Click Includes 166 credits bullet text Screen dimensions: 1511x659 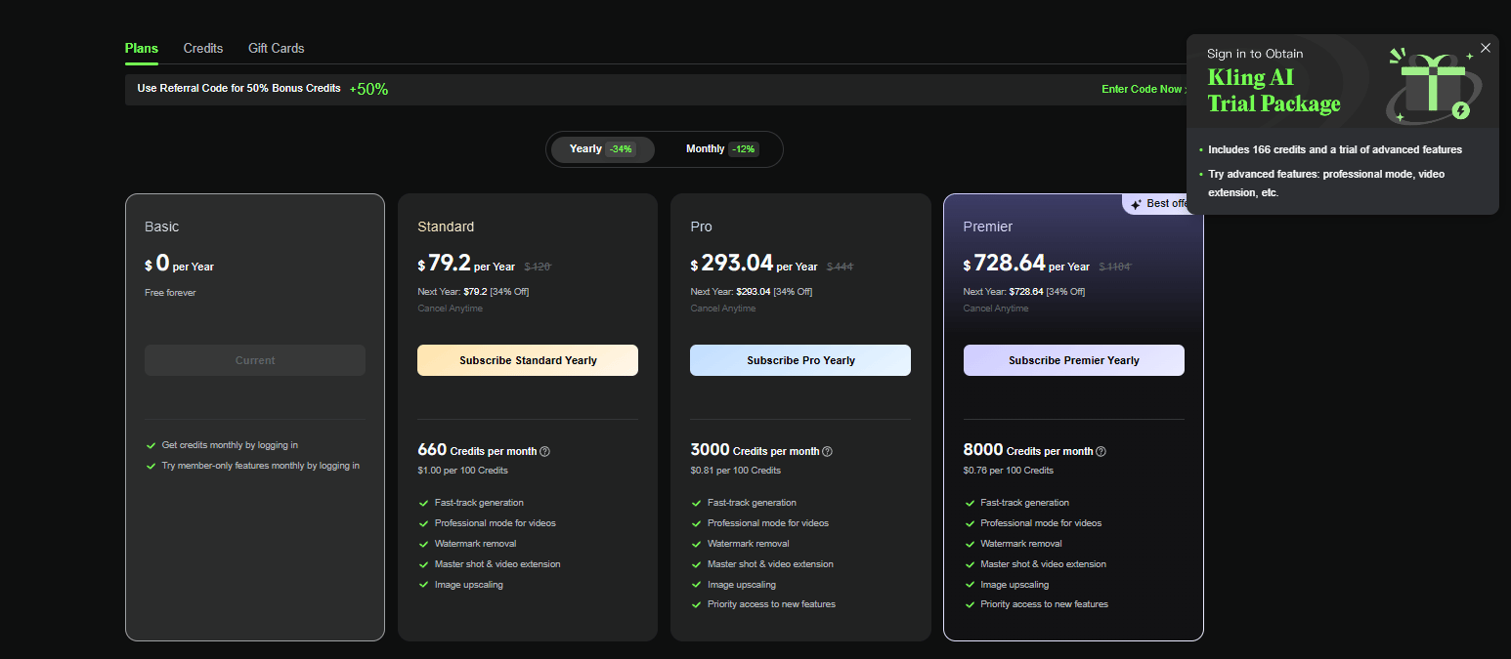pyautogui.click(x=1335, y=150)
